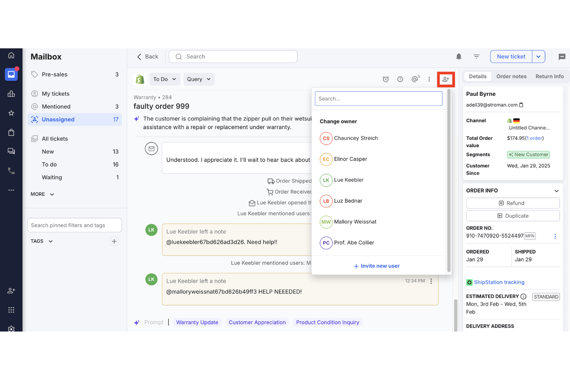Viewport: 570px width, 380px height.
Task: Switch to the Details tab
Action: click(x=478, y=76)
